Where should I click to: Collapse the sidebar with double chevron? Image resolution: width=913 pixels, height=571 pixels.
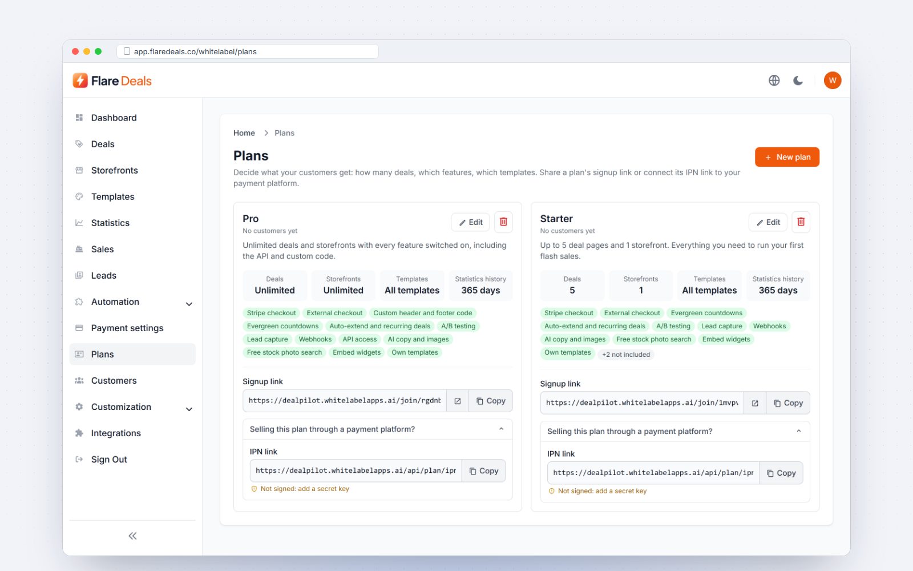pos(132,536)
